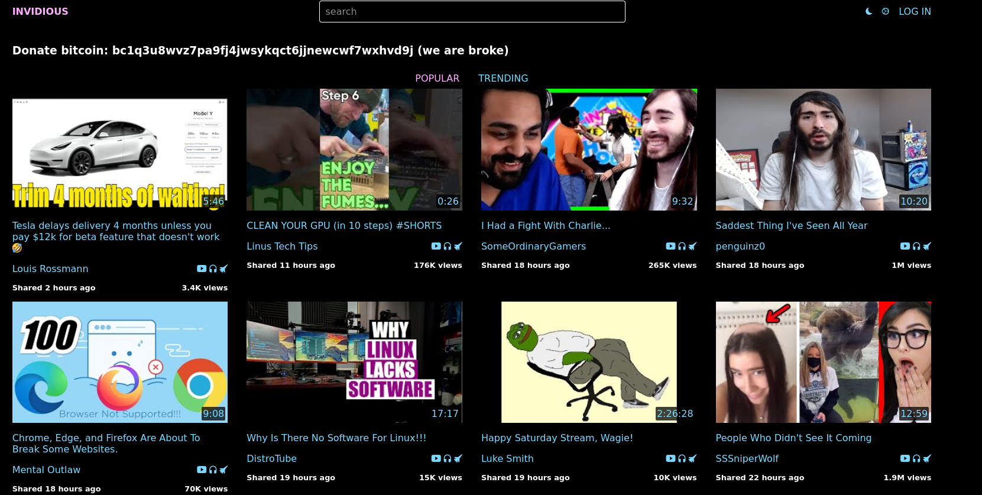
Task: Open audio mode for Linus Tech Tips video
Action: pyautogui.click(x=447, y=246)
